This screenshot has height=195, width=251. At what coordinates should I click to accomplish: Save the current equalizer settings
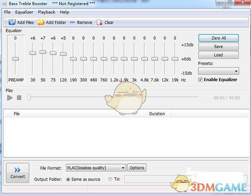(218, 46)
